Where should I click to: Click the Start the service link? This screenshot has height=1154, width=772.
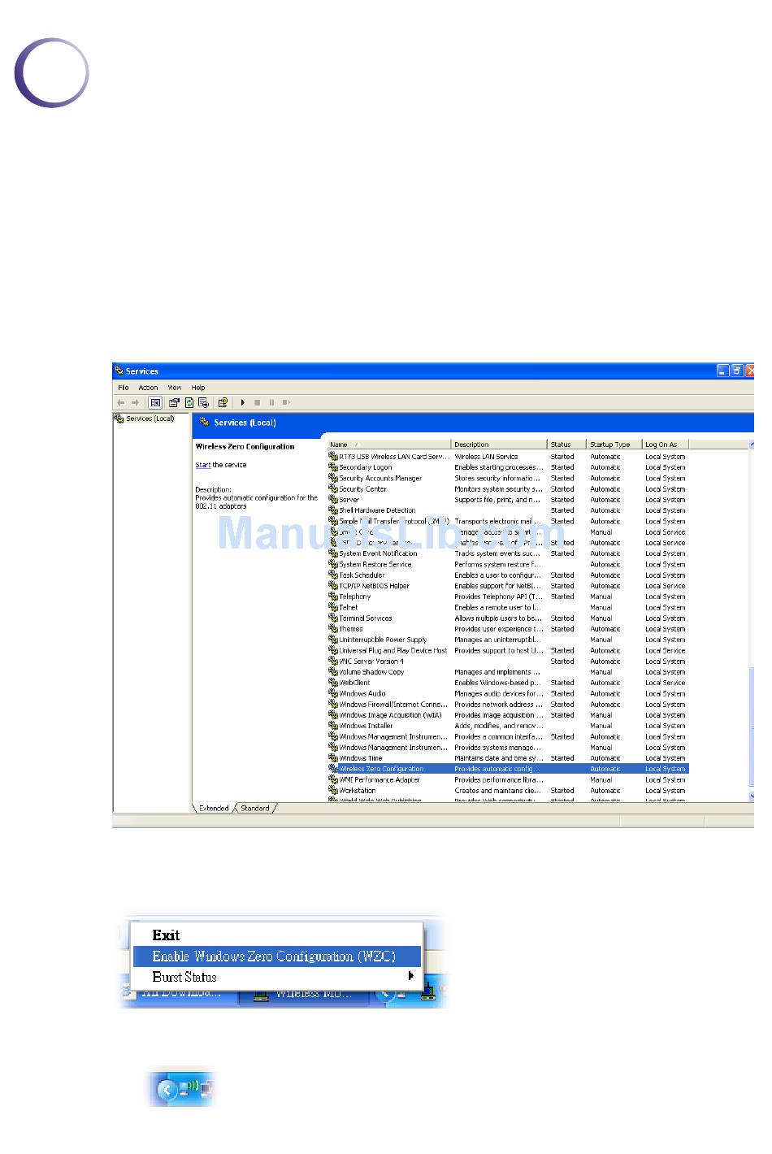click(x=202, y=465)
